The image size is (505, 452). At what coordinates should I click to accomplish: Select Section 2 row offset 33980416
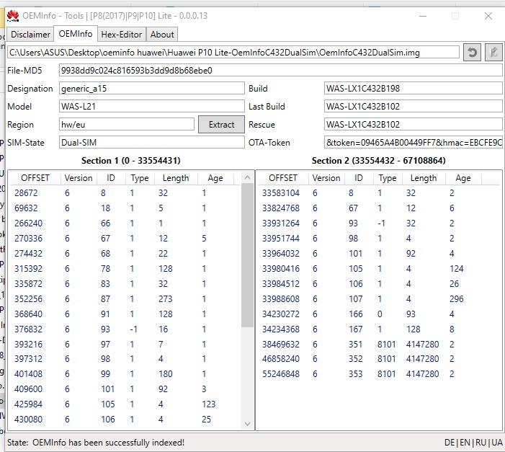point(379,269)
